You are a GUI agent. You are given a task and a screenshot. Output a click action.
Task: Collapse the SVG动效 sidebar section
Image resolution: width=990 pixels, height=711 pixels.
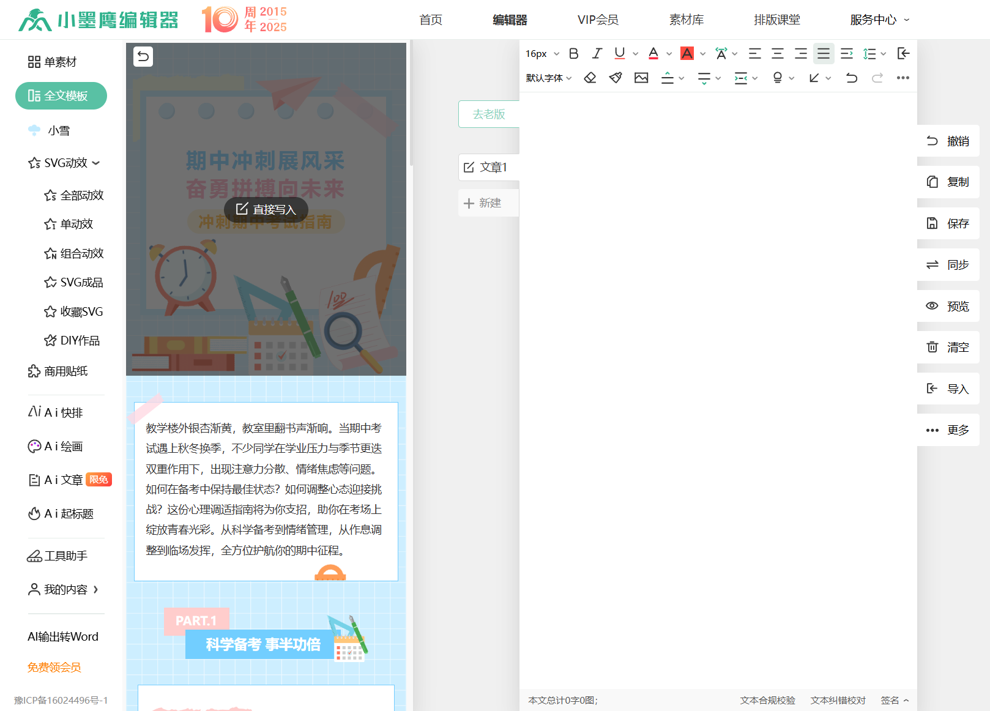pyautogui.click(x=64, y=163)
